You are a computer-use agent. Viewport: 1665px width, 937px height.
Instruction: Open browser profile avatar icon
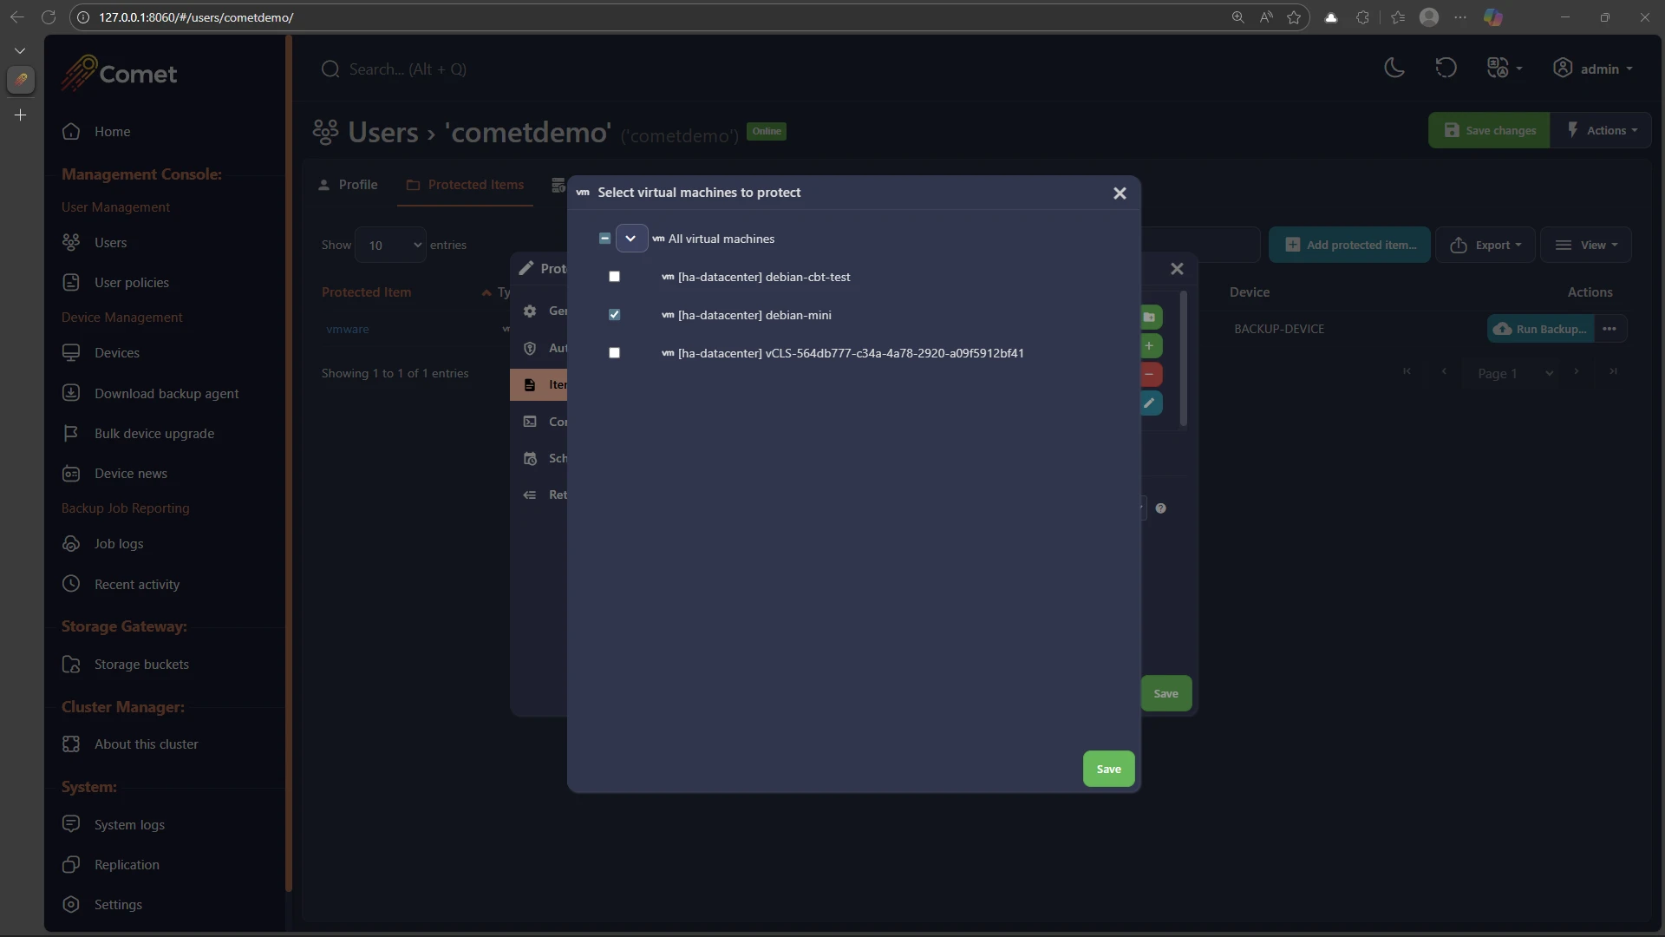click(x=1429, y=17)
